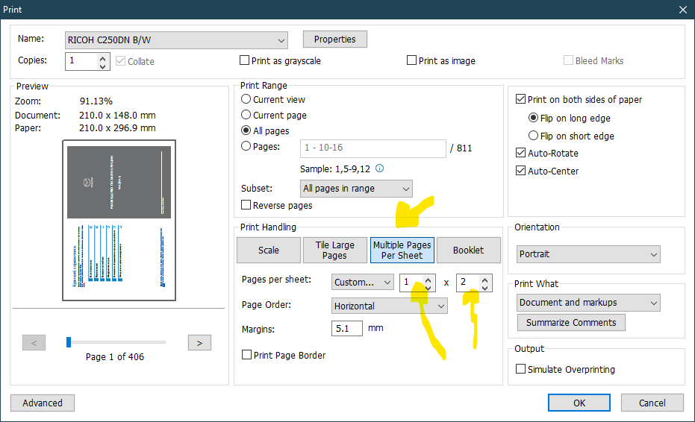Go to next preview page arrow
This screenshot has height=422, width=695.
199,343
